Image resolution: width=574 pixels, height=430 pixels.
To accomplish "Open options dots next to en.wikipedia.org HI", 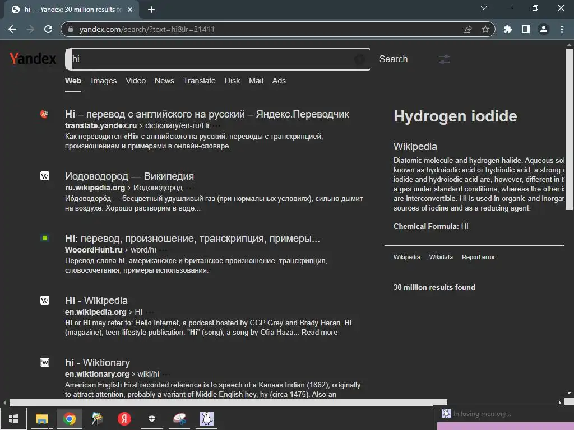I will click(x=149, y=312).
